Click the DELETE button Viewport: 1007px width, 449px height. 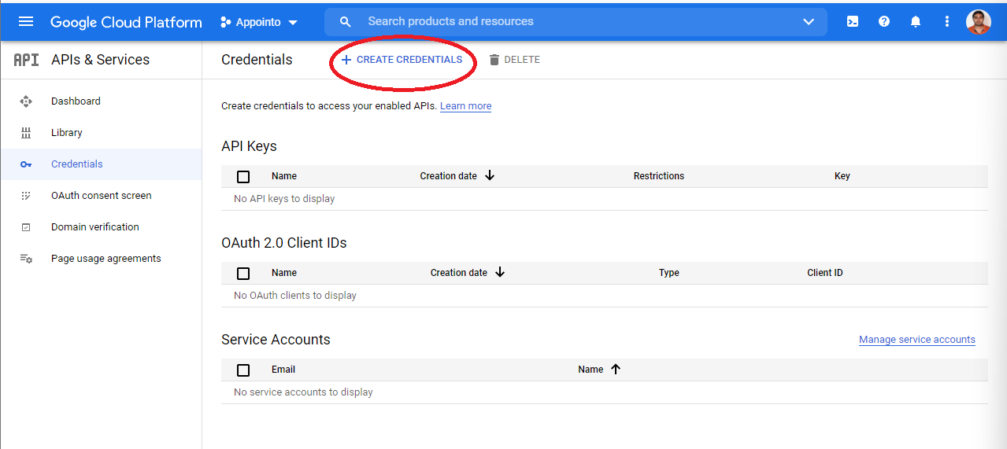[x=514, y=60]
